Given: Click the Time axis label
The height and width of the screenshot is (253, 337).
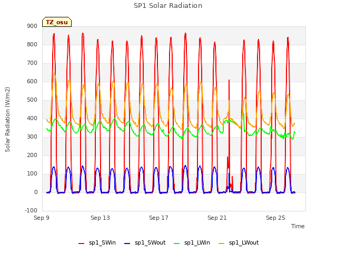Looking at the screenshot, I should point(298,226).
